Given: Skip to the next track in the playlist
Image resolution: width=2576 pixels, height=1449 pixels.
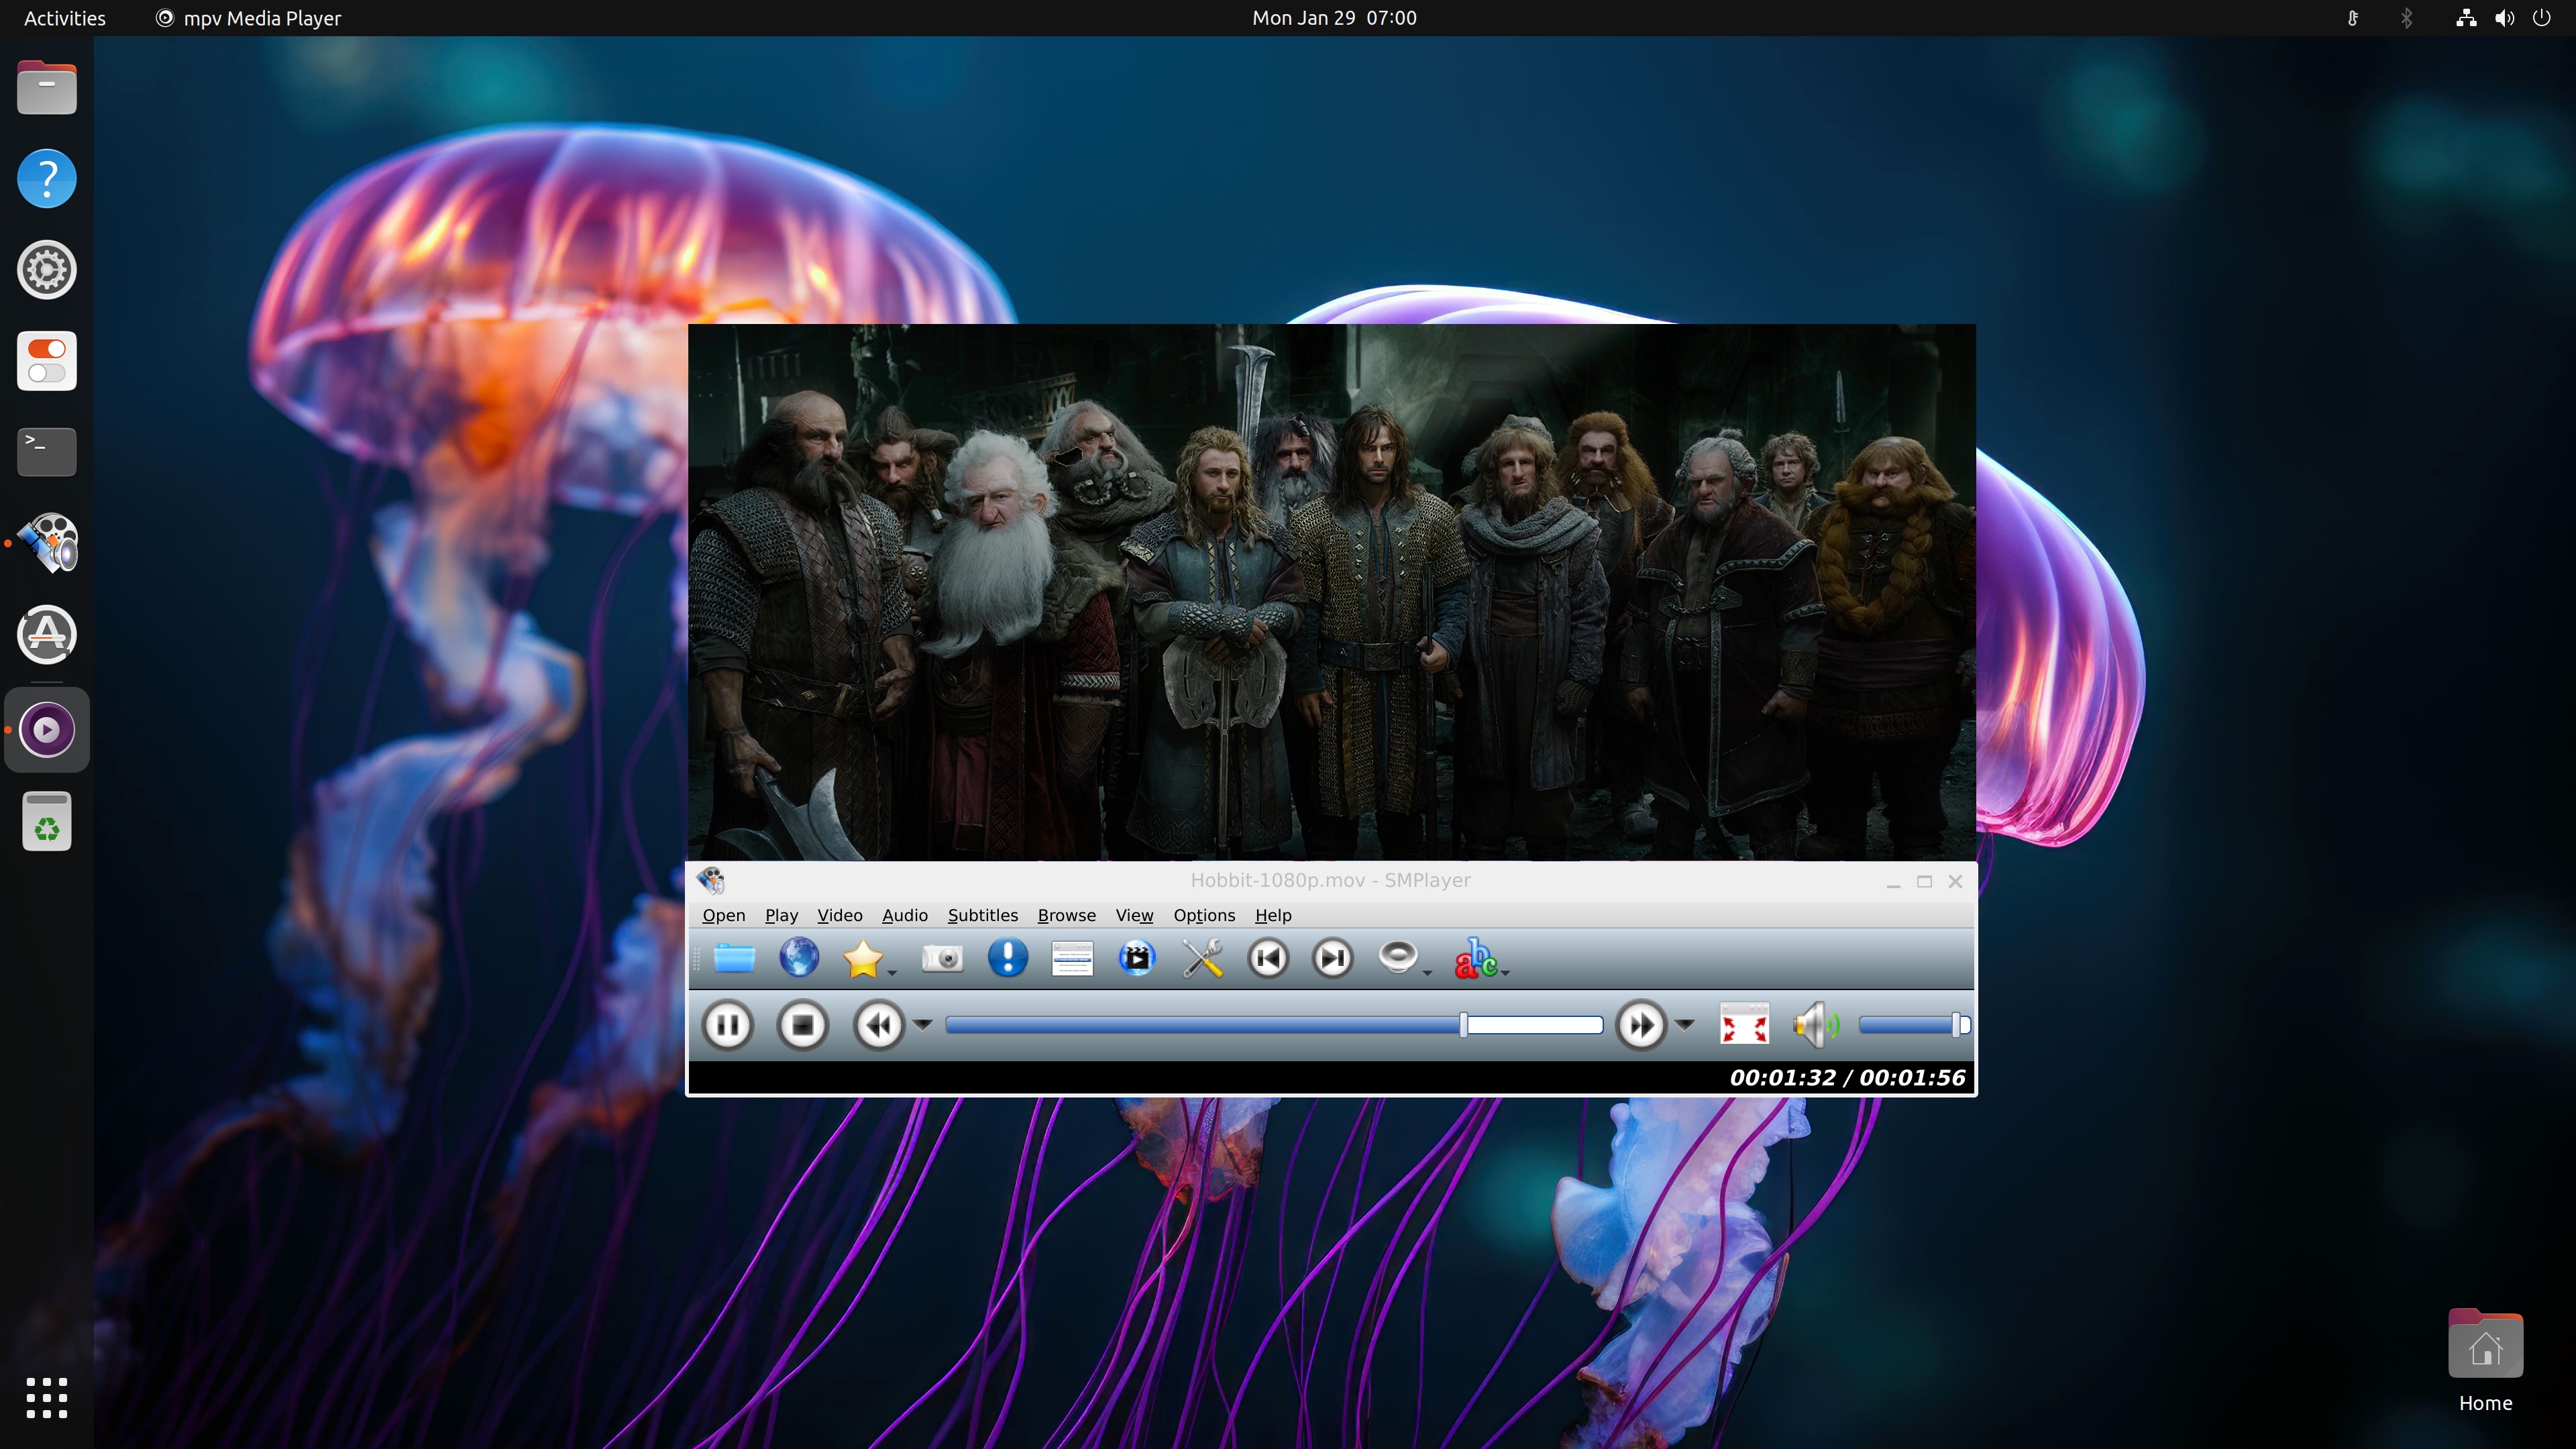Looking at the screenshot, I should (x=1333, y=958).
